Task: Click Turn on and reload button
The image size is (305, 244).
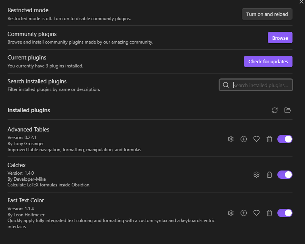Action: 267,14
